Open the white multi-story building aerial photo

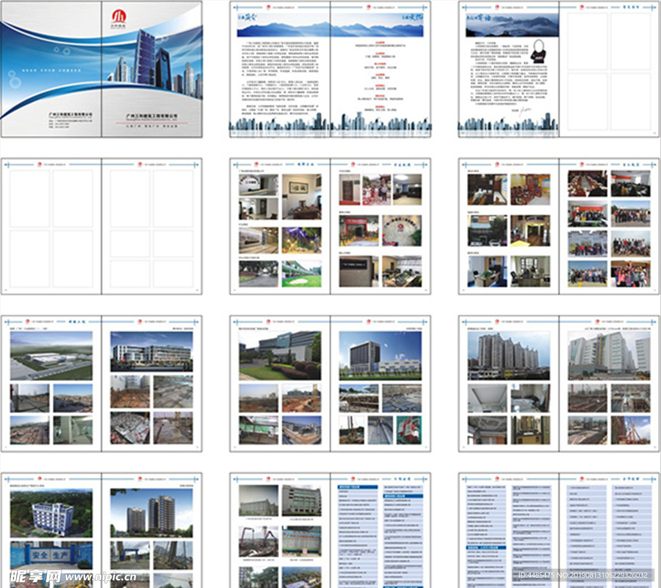pyautogui.click(x=51, y=512)
